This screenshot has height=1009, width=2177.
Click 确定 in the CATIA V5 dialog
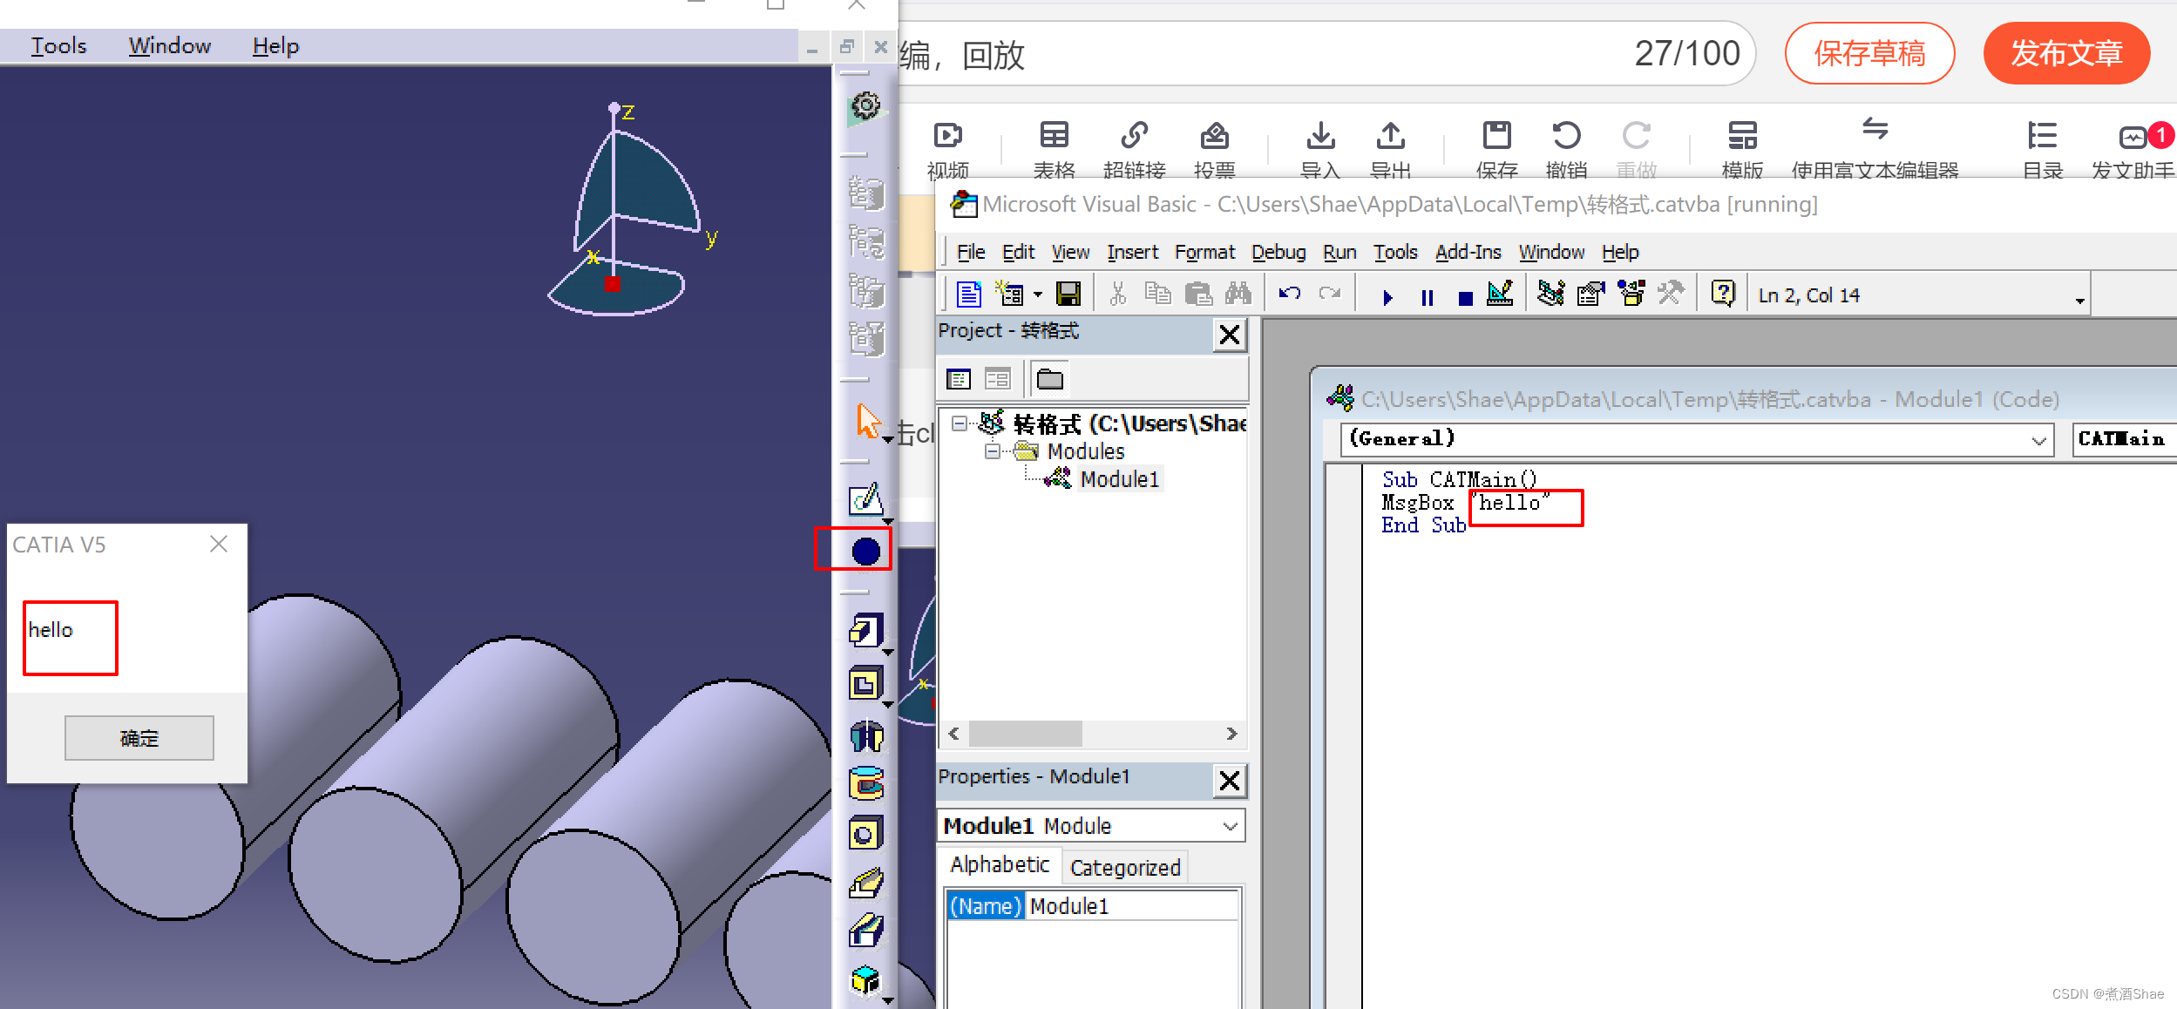pyautogui.click(x=139, y=738)
